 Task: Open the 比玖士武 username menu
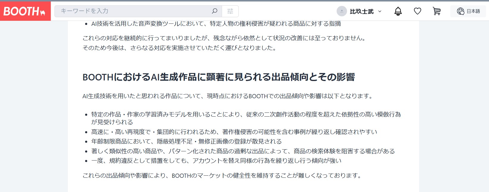362,11
